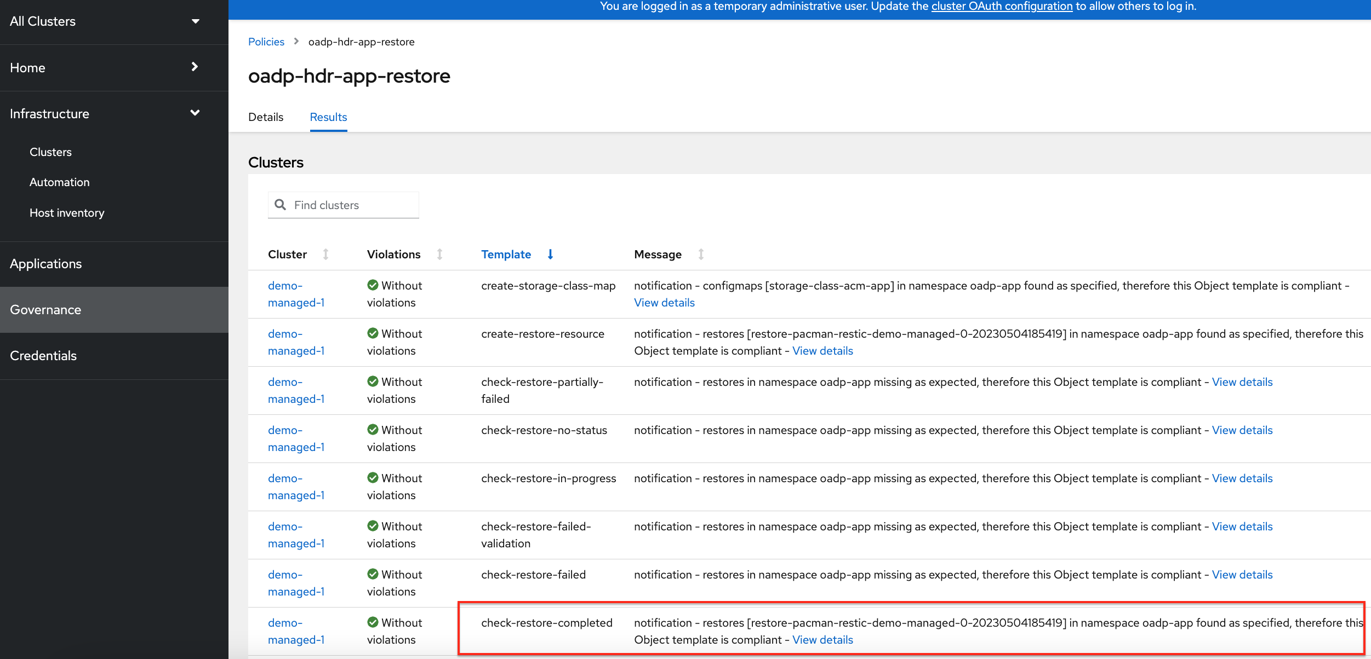The width and height of the screenshot is (1371, 659).
Task: Open the cluster OAuth configuration link
Action: click(1002, 7)
